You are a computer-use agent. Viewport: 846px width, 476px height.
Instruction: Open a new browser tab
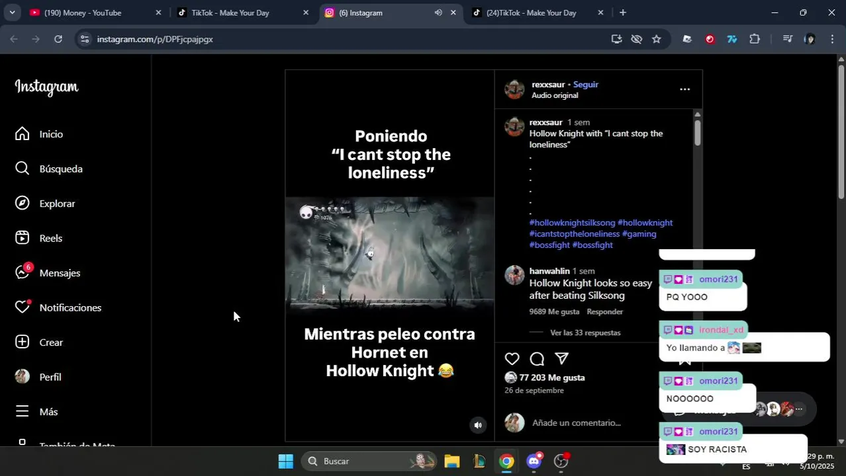pyautogui.click(x=622, y=13)
